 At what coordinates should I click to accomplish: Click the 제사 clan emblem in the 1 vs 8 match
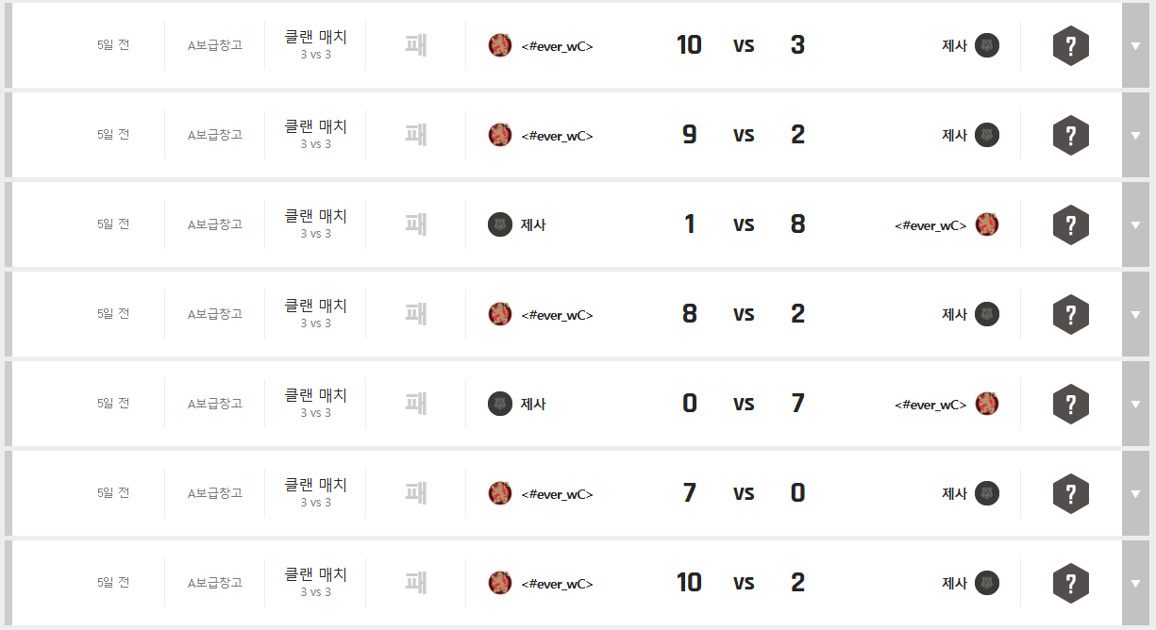(x=500, y=224)
